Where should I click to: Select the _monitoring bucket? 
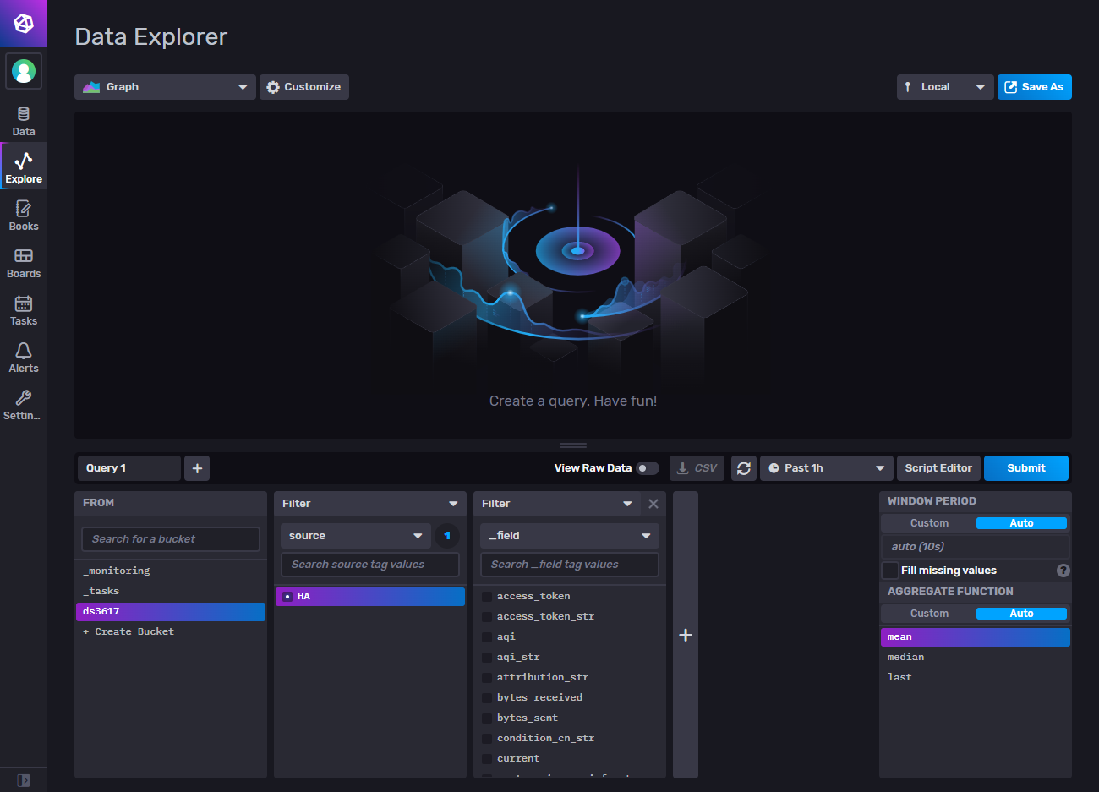[x=171, y=571]
